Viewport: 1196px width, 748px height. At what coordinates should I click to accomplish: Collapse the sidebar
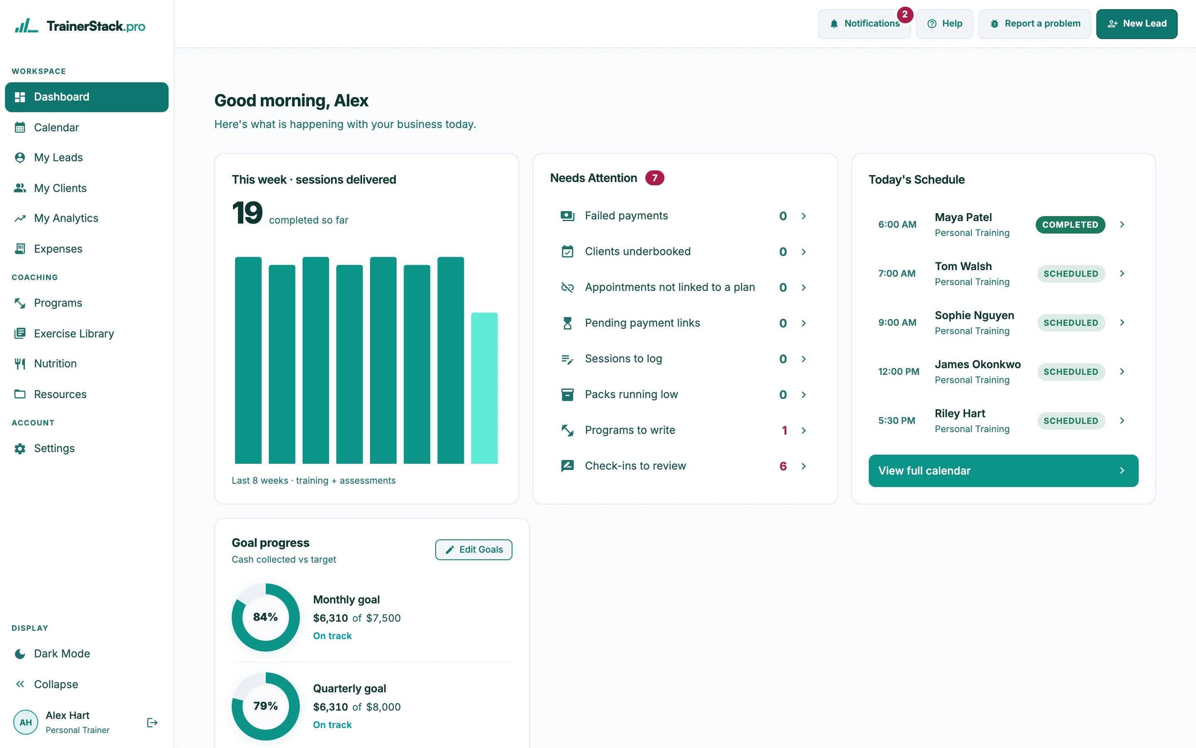(86, 684)
